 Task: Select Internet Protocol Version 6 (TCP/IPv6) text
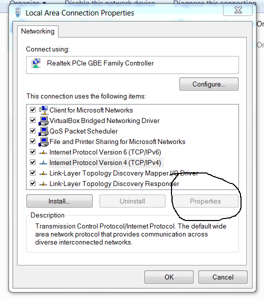click(x=105, y=152)
